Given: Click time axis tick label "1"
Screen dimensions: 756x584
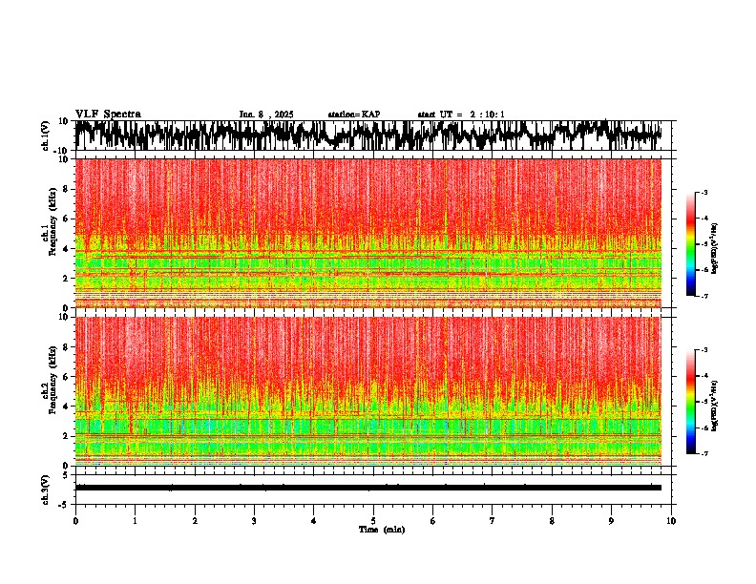Looking at the screenshot, I should coord(135,521).
